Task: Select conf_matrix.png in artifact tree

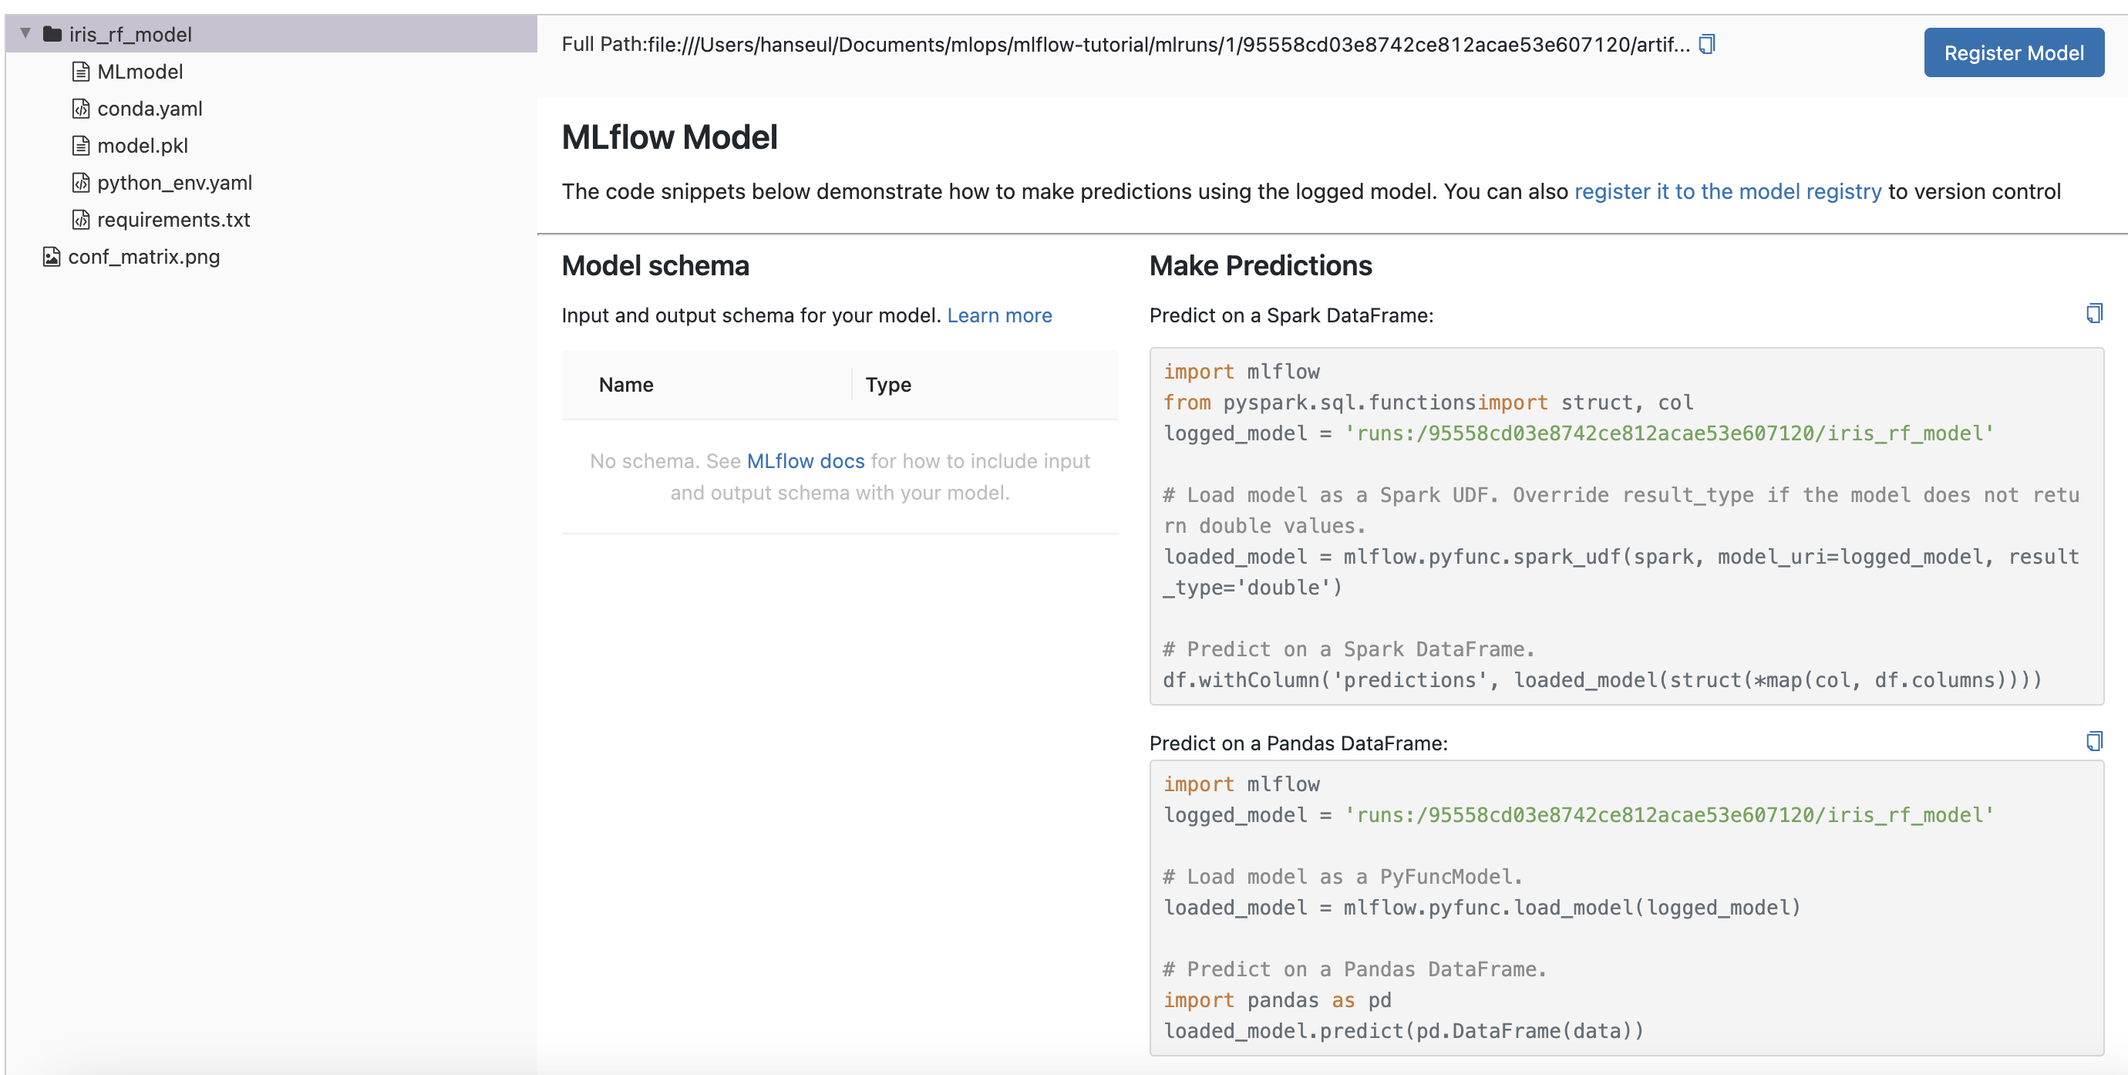Action: pos(143,257)
